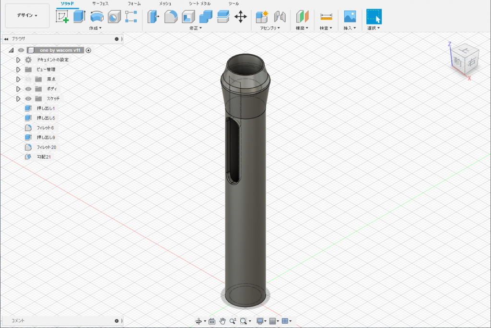Open the 構築 dropdown menu

302,28
